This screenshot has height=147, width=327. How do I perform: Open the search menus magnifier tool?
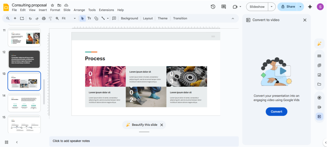click(8, 18)
